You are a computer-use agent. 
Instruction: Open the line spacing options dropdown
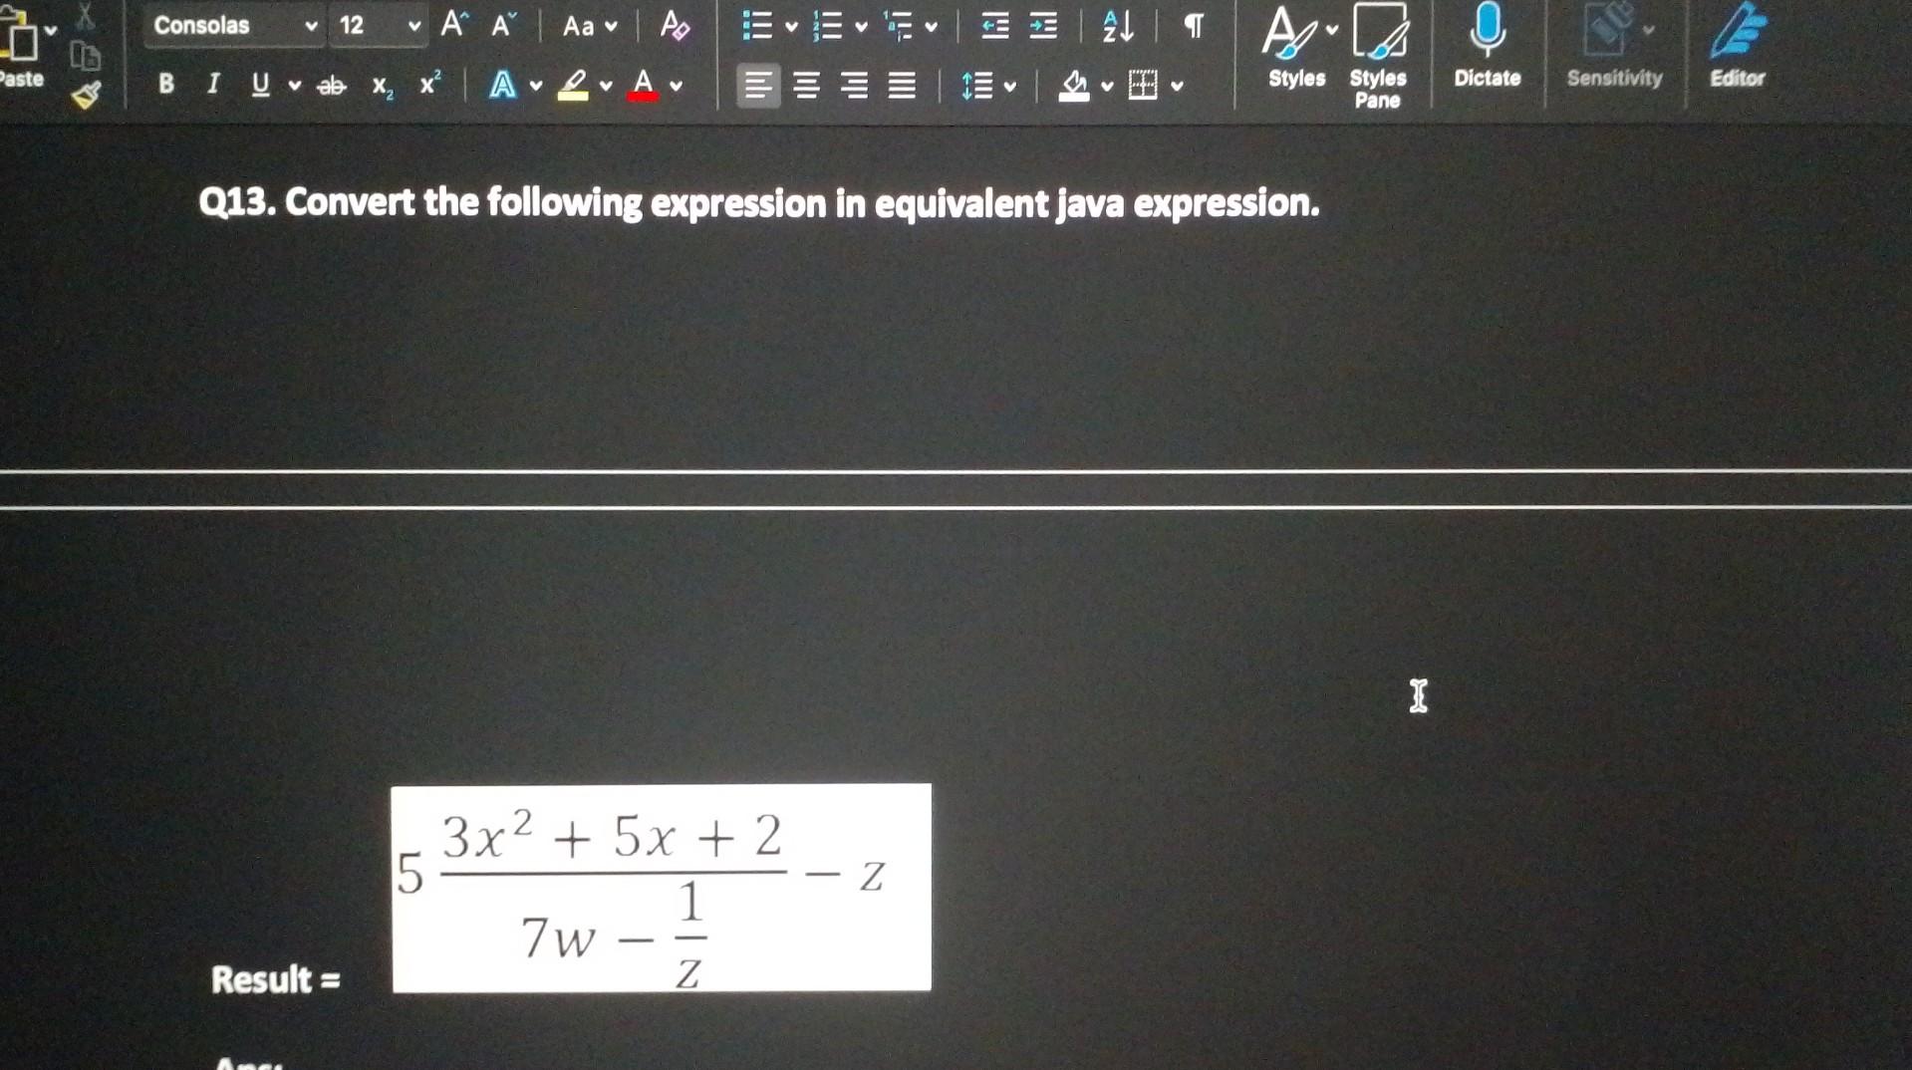coord(1008,88)
